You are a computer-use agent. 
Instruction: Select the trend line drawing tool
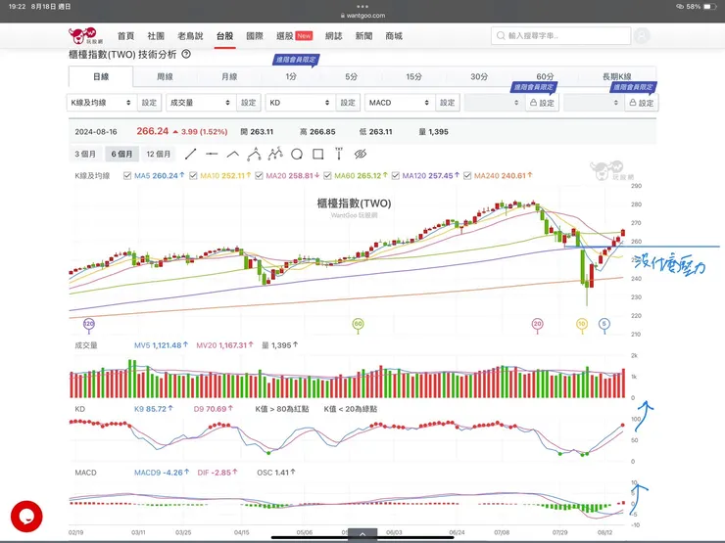point(190,155)
